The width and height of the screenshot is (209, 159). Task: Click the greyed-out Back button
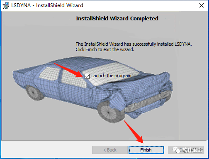(x=110, y=150)
